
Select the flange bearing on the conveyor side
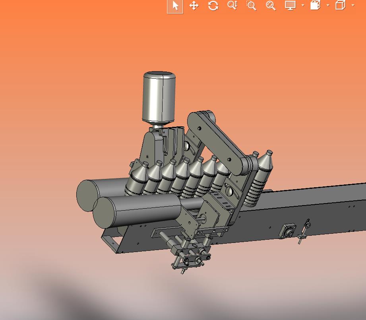[x=288, y=231]
